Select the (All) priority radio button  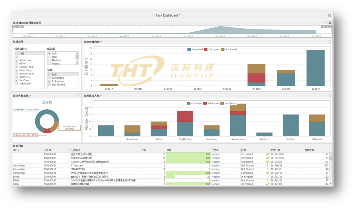tap(50, 53)
